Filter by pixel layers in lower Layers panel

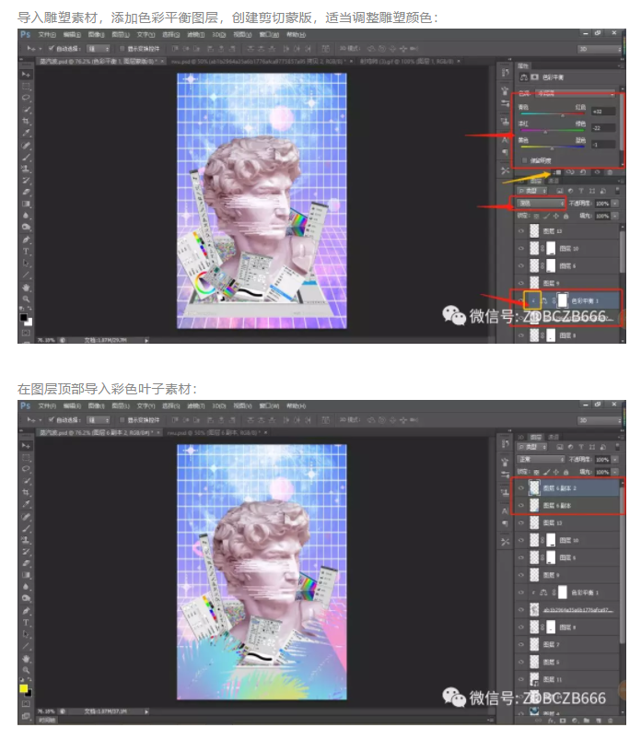tap(559, 447)
